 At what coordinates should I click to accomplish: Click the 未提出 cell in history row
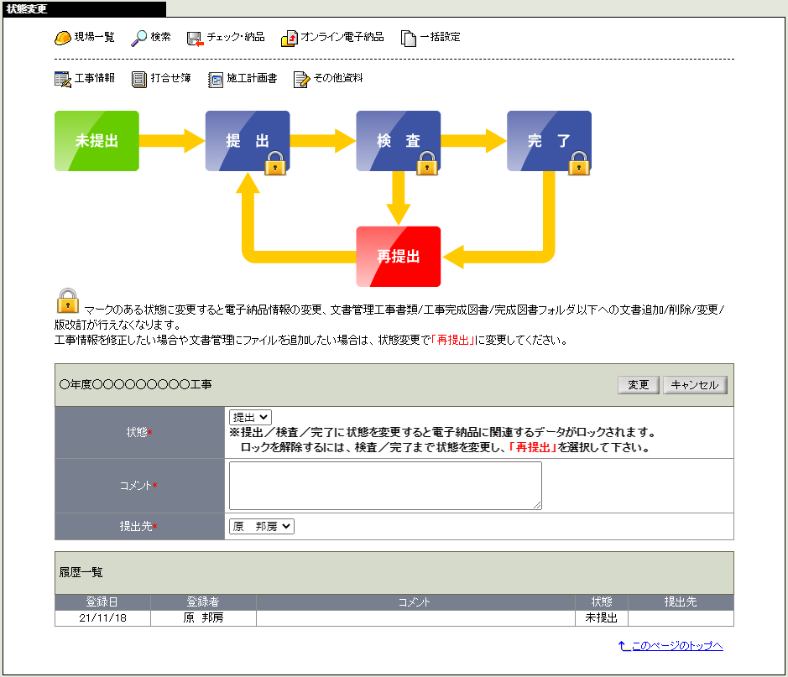click(x=602, y=618)
